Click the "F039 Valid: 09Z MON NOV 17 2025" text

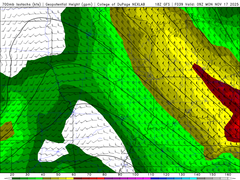pos(206,4)
